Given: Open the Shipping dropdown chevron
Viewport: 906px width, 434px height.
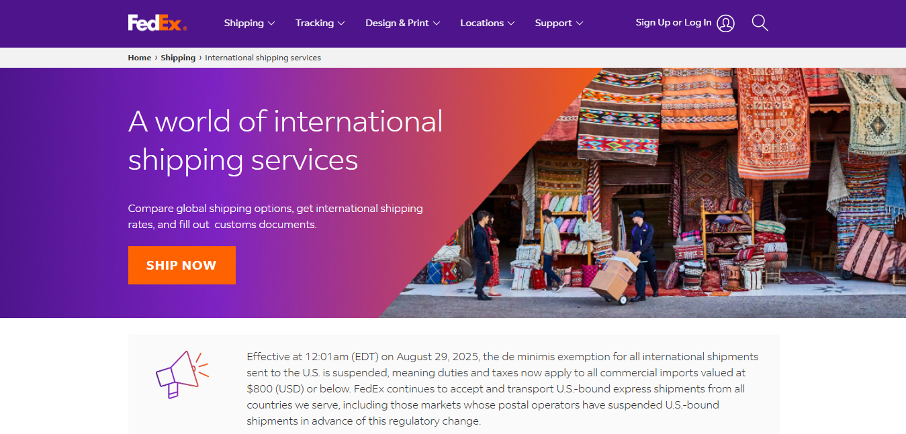Looking at the screenshot, I should click(273, 23).
